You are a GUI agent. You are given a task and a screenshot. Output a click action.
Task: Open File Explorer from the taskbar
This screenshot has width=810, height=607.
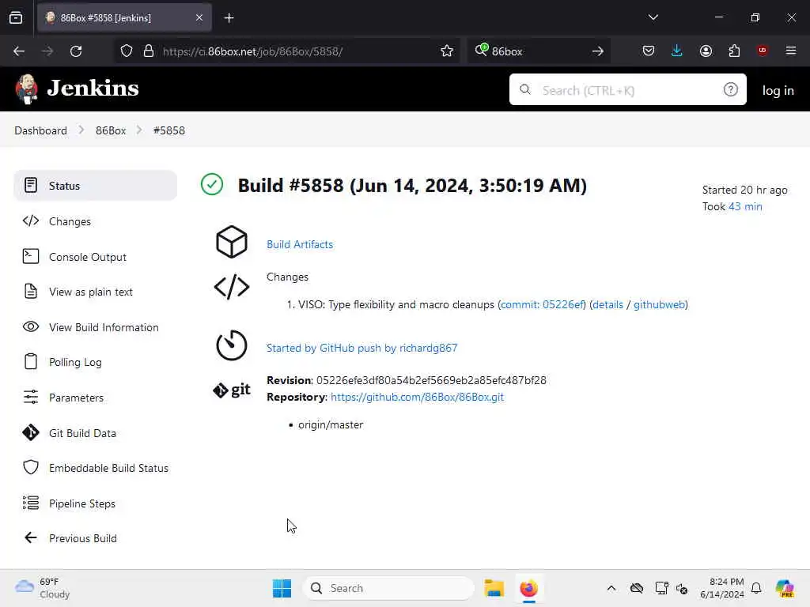pos(494,588)
